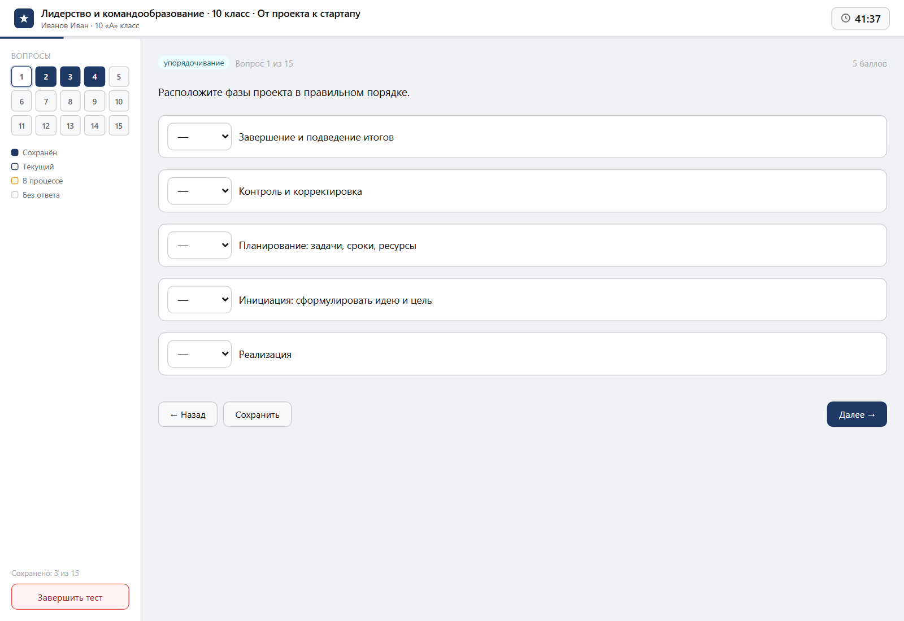The height and width of the screenshot is (621, 904).
Task: Click 'ВОПРОСЫ' sidebar heading
Action: (x=31, y=56)
